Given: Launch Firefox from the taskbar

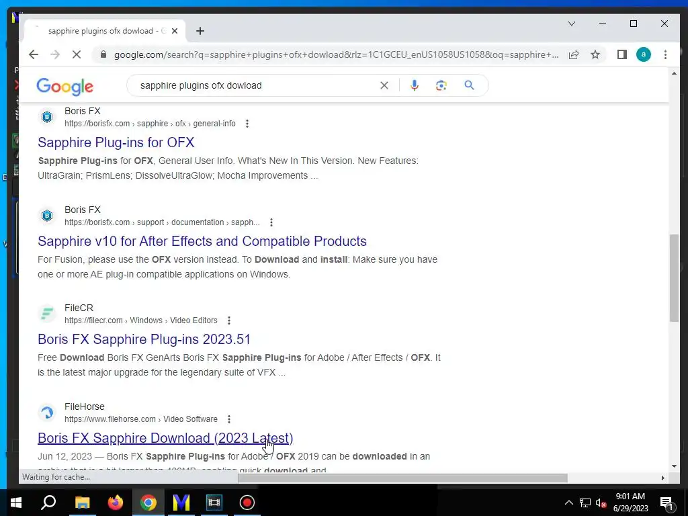Looking at the screenshot, I should 116,503.
